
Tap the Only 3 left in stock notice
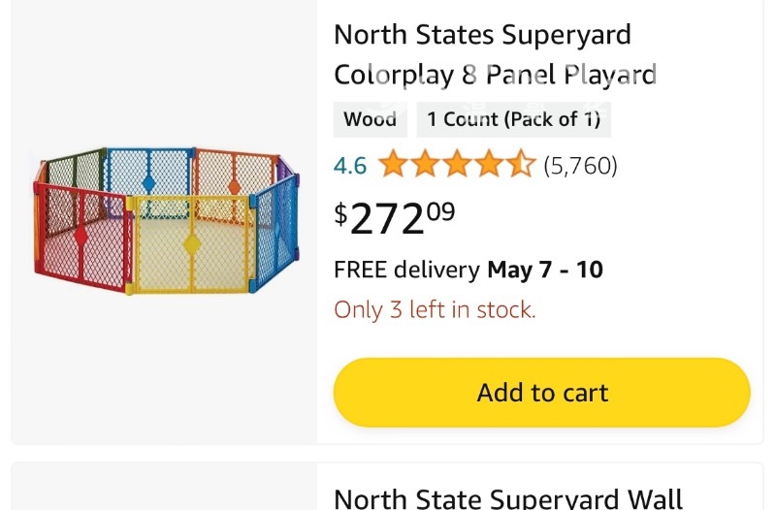tap(435, 310)
